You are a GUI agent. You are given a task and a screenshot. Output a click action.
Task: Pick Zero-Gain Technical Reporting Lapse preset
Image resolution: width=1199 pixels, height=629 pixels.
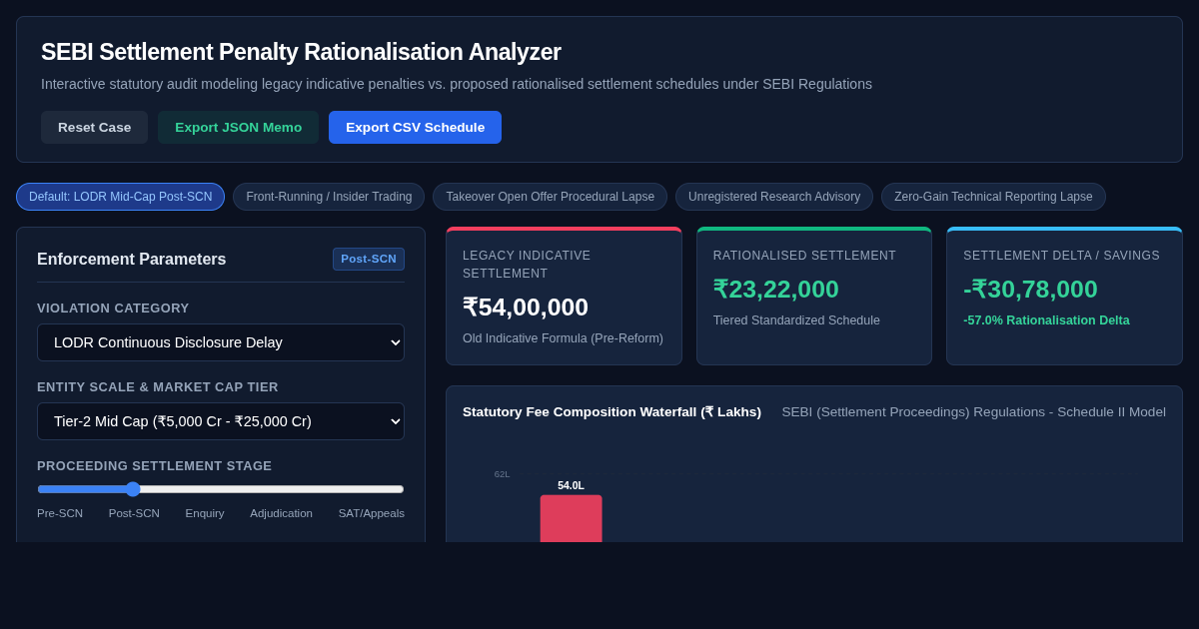tap(993, 197)
